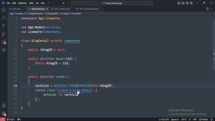Toggle the secondary side bar layout
Screen dimensions: 215x121
(187, 3)
